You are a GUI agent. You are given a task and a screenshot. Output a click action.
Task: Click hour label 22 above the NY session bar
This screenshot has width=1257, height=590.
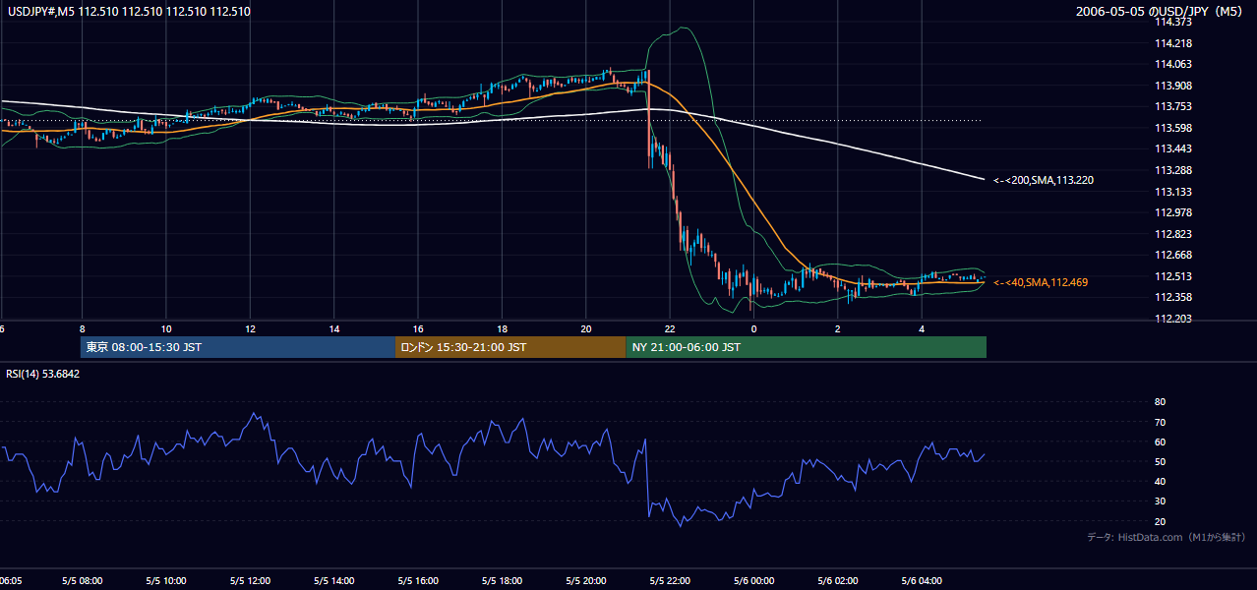(670, 329)
